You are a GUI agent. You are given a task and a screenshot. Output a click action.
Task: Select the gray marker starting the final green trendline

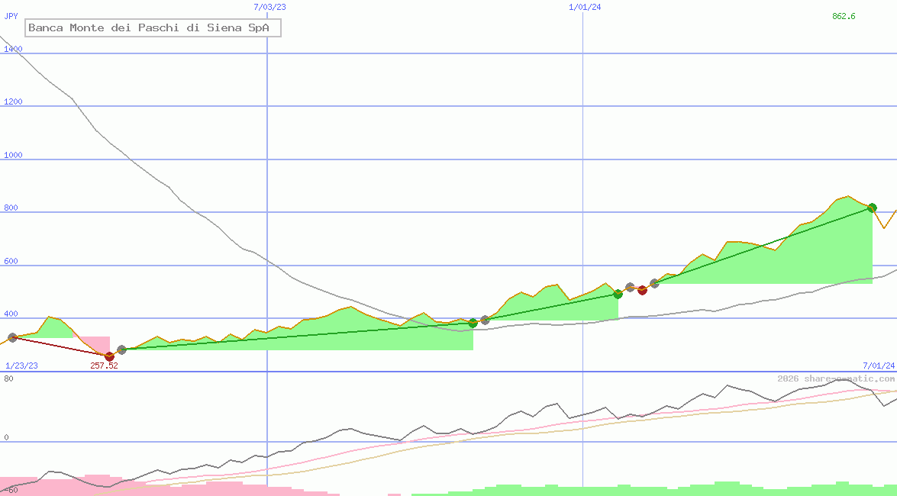(x=654, y=283)
